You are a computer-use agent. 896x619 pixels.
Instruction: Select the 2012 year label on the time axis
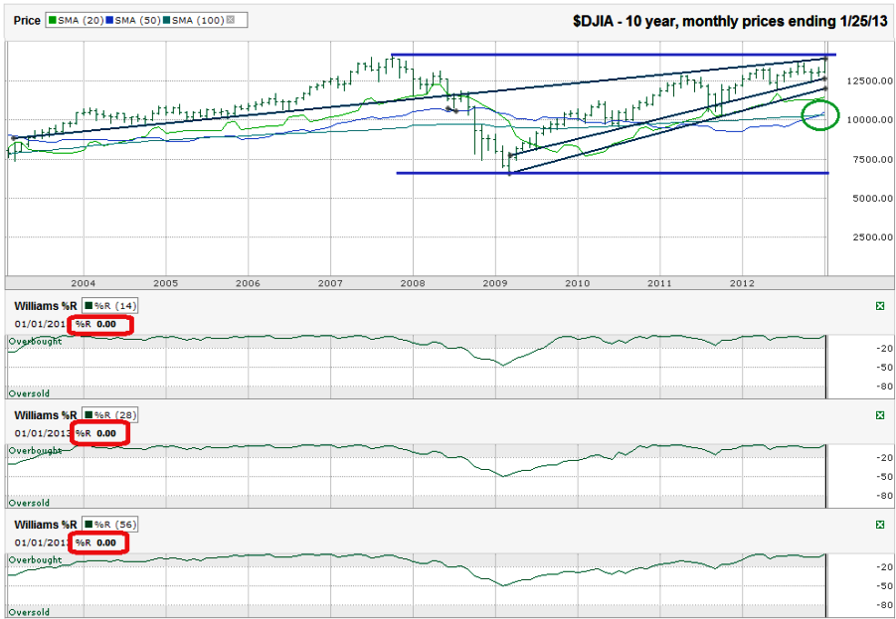(x=742, y=283)
